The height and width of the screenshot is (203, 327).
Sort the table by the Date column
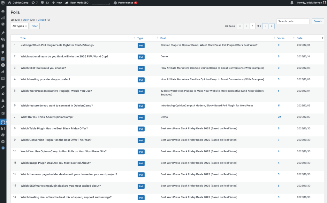[300, 38]
